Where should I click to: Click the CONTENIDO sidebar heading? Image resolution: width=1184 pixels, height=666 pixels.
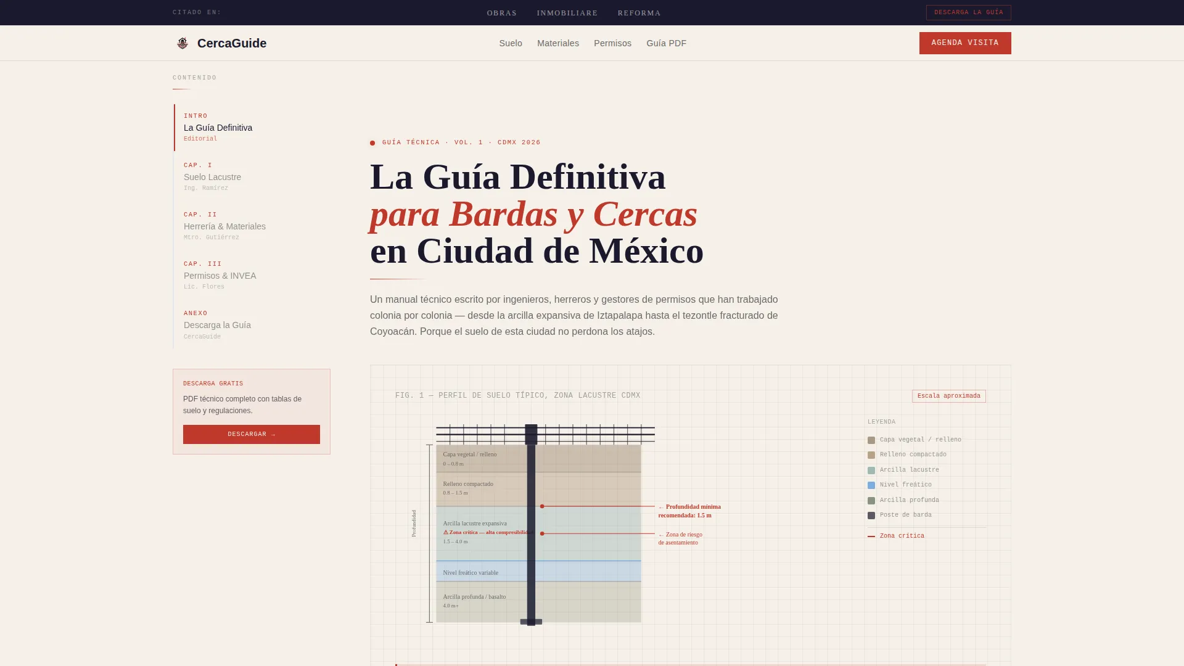point(195,78)
